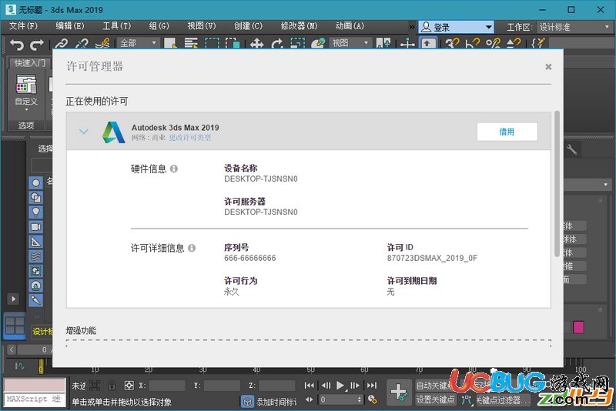Toggle display of bone objects in the scene explorer
The width and height of the screenshot is (616, 411).
pyautogui.click(x=35, y=300)
